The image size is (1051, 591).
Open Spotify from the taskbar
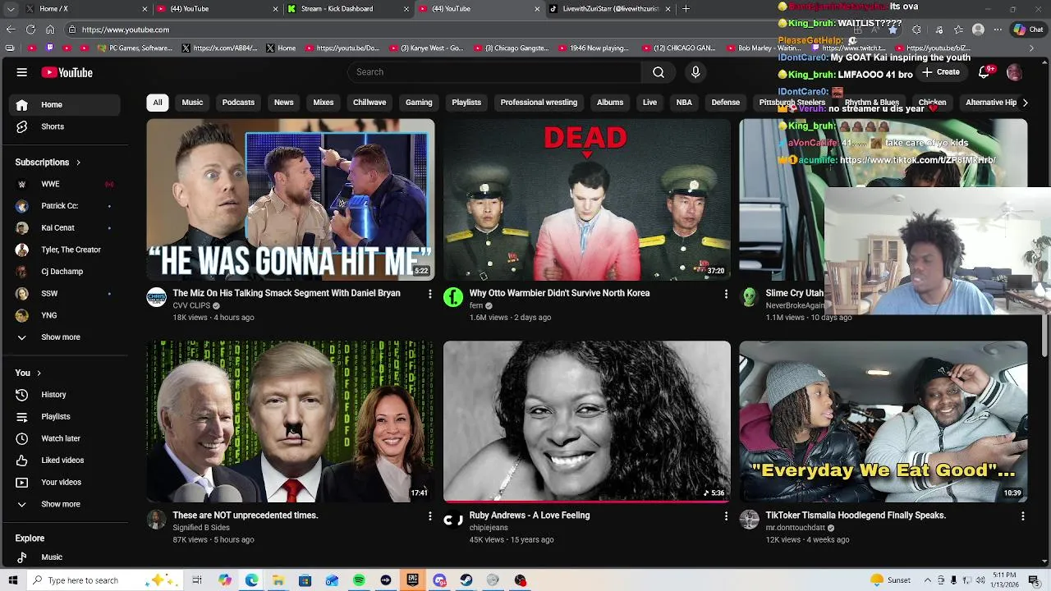click(359, 580)
